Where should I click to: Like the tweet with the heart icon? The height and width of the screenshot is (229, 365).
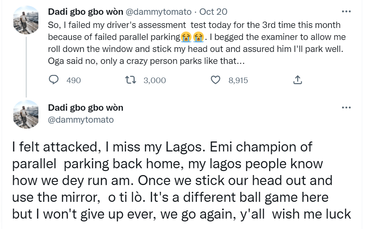(x=216, y=80)
